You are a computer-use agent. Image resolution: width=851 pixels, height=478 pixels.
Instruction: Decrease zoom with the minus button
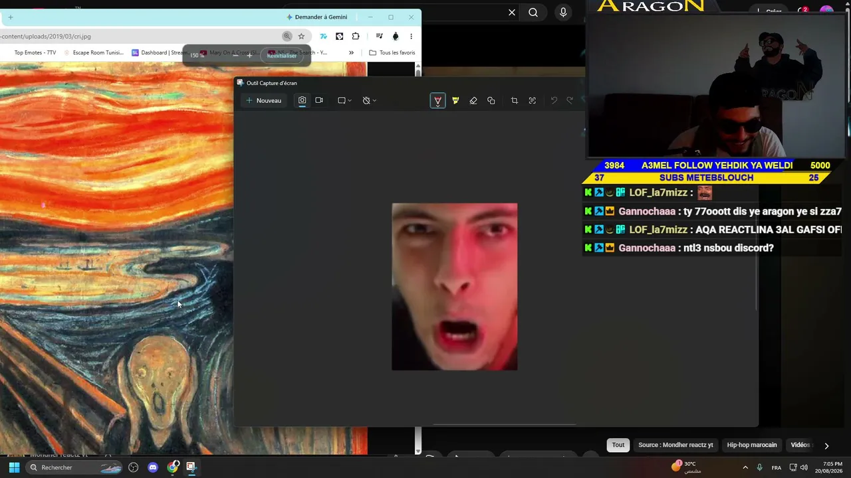(x=235, y=56)
